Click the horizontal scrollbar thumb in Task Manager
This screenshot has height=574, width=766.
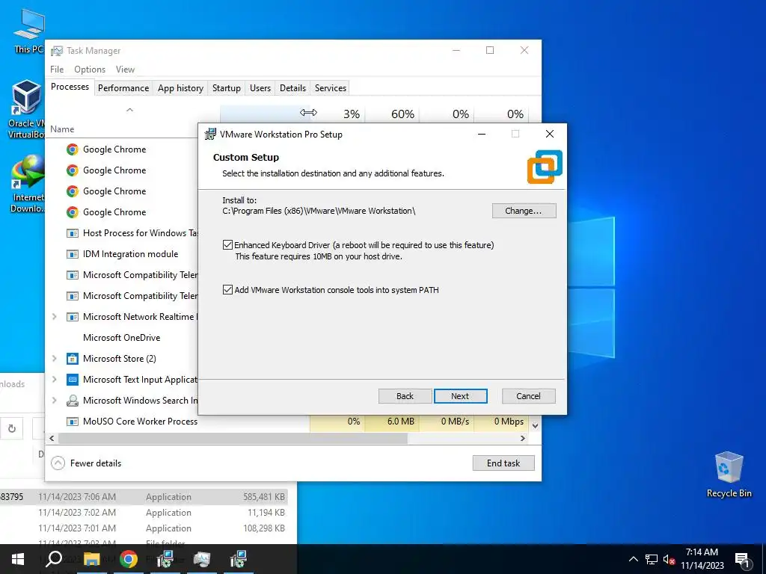click(233, 438)
